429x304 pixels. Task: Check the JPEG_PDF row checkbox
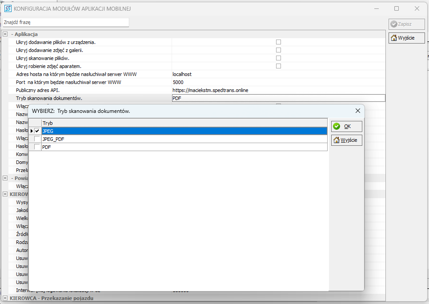[37, 139]
